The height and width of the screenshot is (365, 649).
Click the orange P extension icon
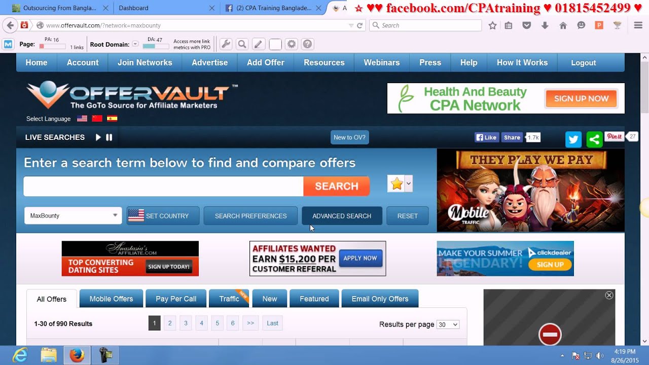pos(599,25)
